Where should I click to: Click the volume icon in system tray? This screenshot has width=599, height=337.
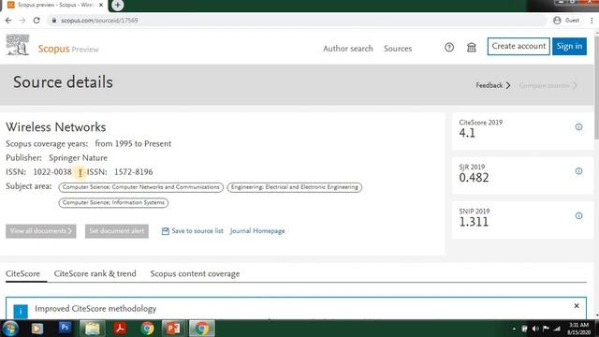pyautogui.click(x=535, y=329)
